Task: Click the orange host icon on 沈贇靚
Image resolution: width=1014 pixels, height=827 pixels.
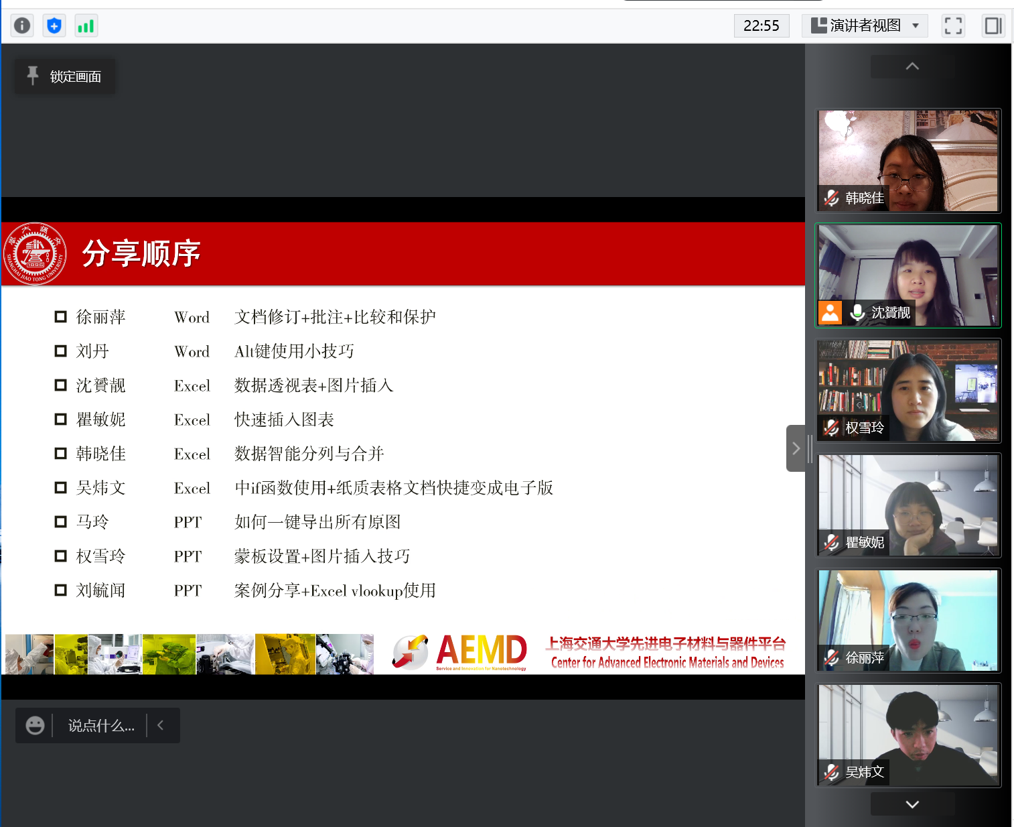Action: (x=830, y=312)
